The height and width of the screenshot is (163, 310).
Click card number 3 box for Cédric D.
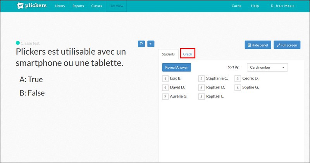tap(238, 78)
